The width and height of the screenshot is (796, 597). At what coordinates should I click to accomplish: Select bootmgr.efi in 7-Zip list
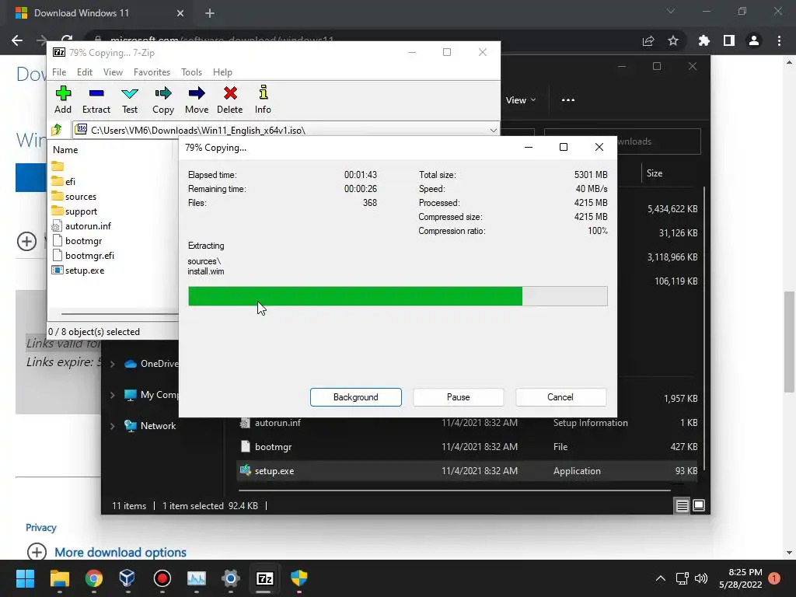tap(89, 255)
